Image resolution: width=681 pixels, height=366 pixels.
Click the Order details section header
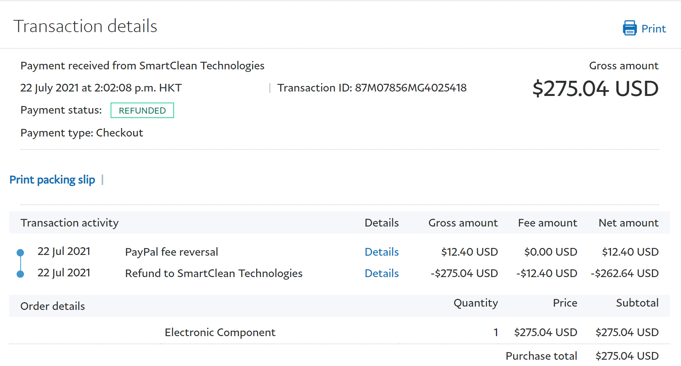52,306
